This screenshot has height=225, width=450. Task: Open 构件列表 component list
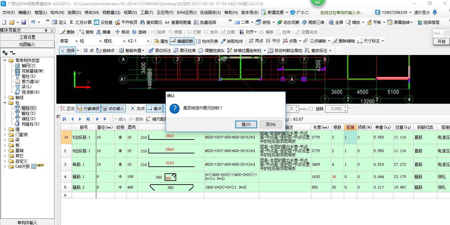(207, 41)
